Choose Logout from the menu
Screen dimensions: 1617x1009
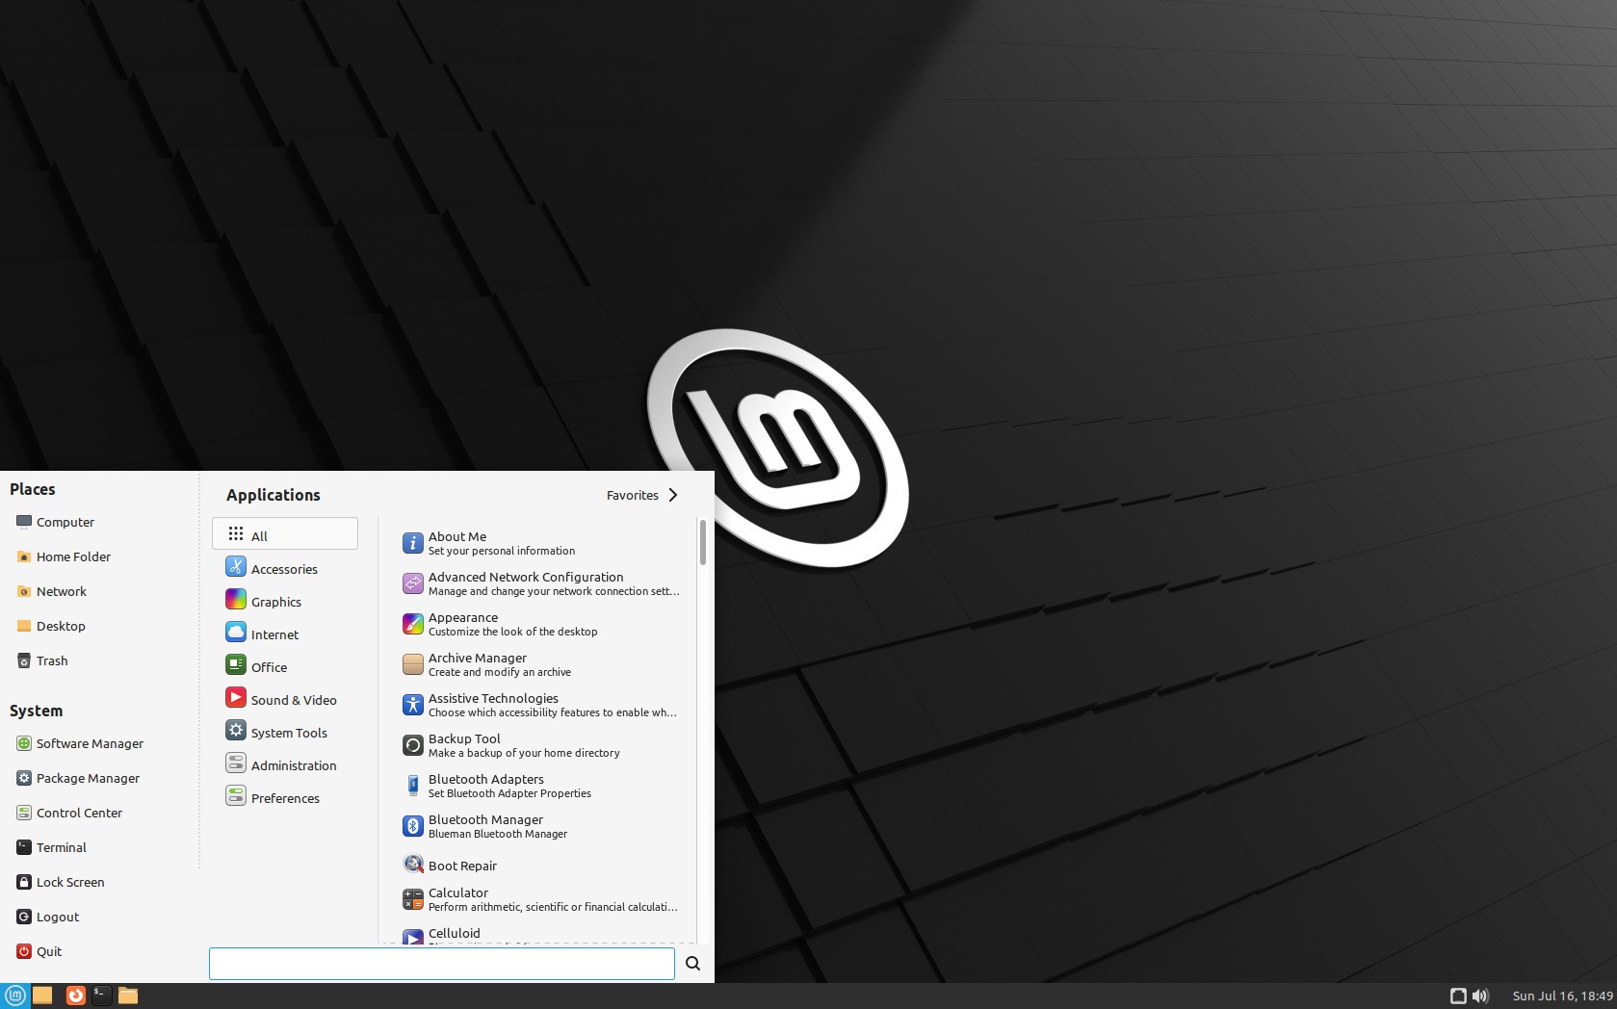tap(48, 917)
